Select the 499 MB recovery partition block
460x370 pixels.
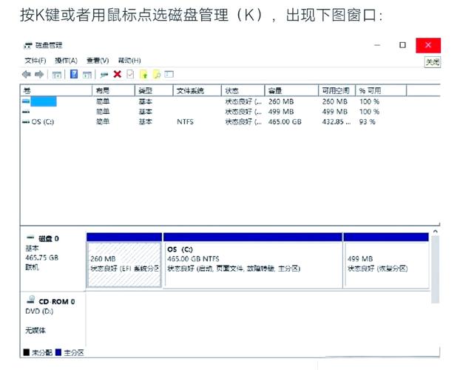386,260
